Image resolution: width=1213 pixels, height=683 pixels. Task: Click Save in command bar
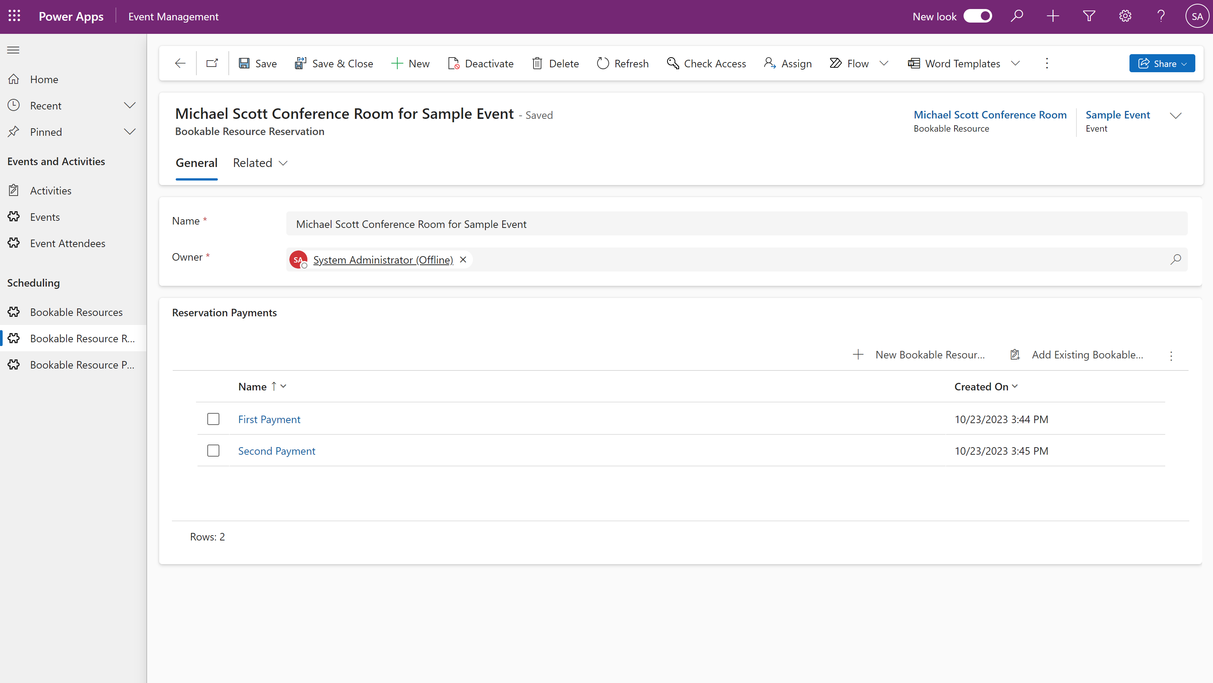(x=257, y=63)
